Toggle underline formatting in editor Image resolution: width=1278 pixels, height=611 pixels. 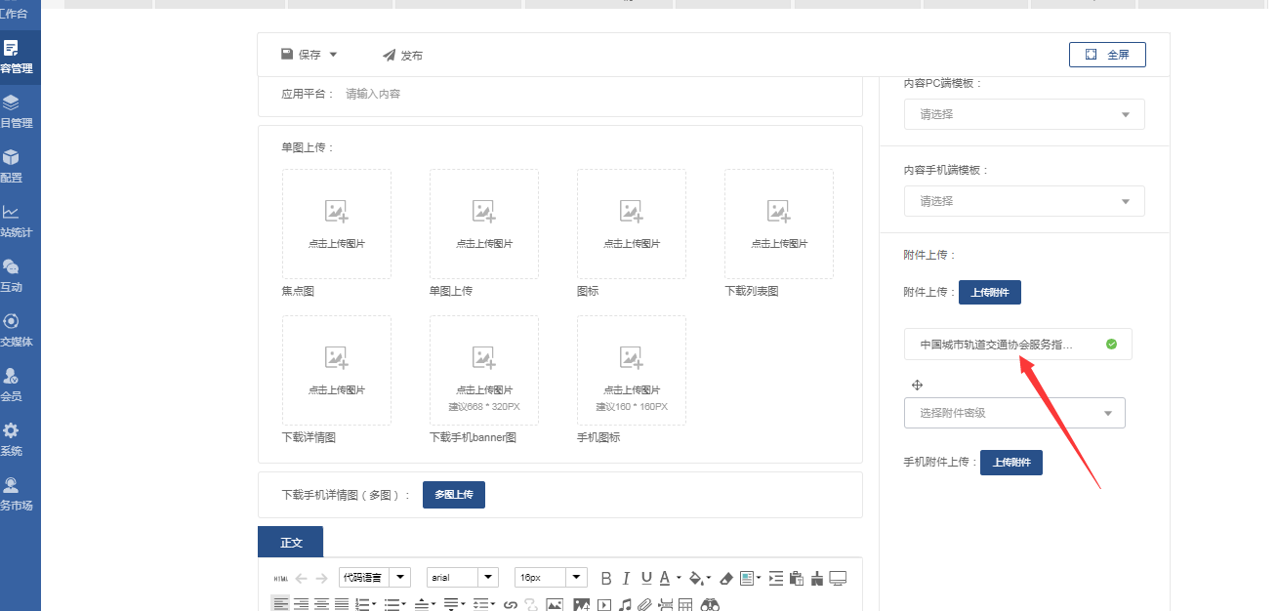[645, 578]
